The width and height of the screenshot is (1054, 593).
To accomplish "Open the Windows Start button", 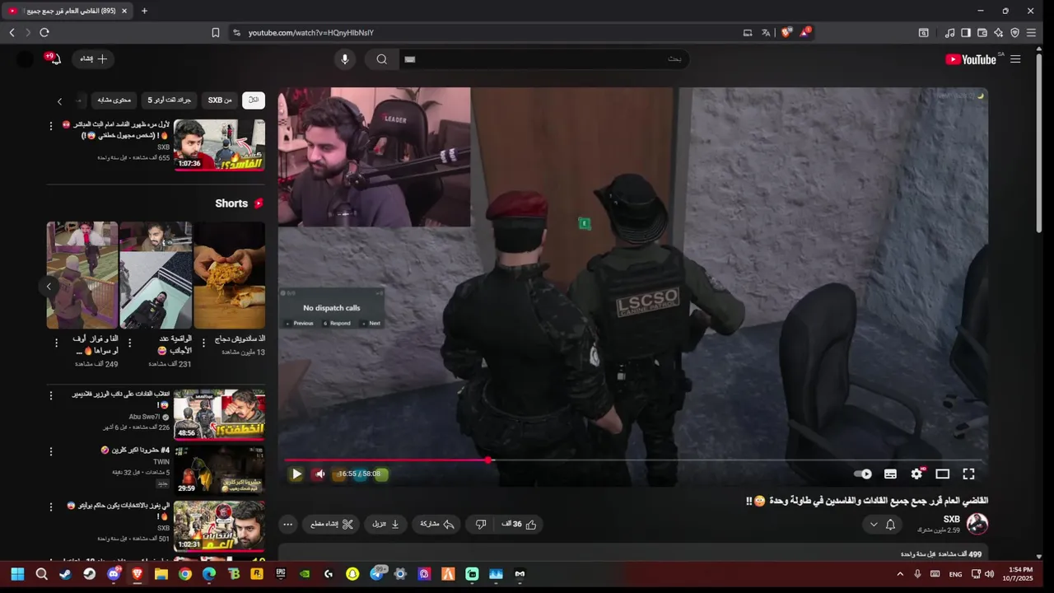I will 17,574.
